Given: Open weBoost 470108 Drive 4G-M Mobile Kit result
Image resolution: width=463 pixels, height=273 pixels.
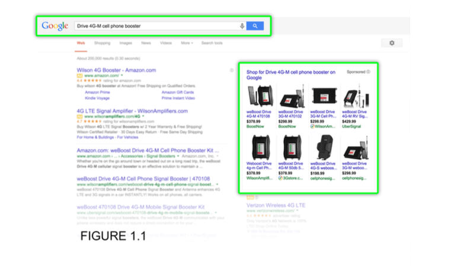Looking at the screenshot, I should 141,207.
